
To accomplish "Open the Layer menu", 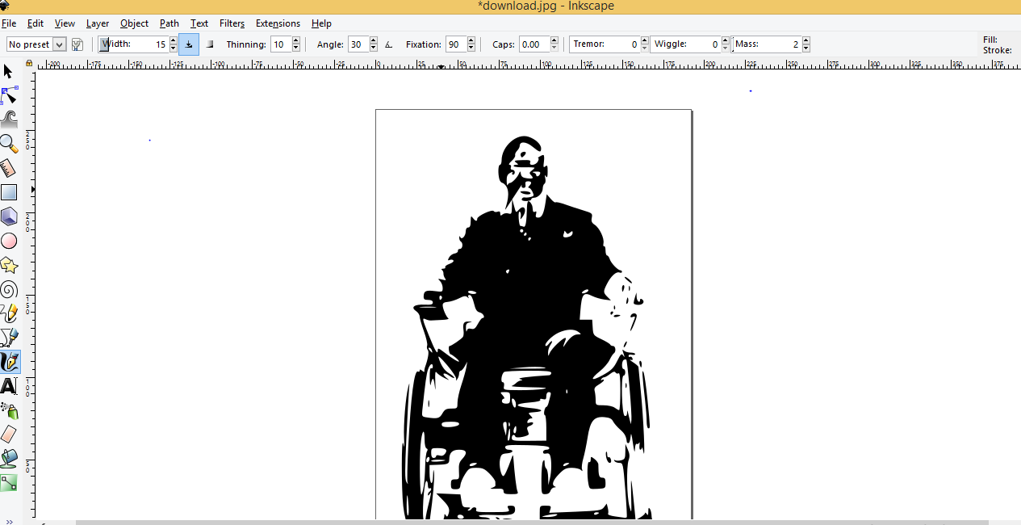I will (98, 23).
